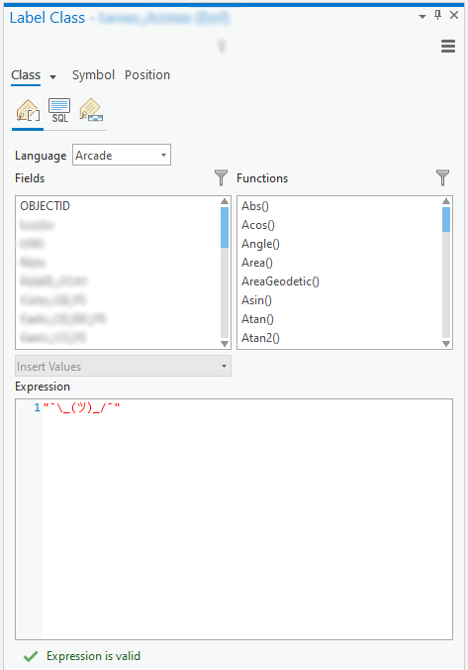The width and height of the screenshot is (468, 670).
Task: Click the Fields list scroll down arrow
Action: 225,344
